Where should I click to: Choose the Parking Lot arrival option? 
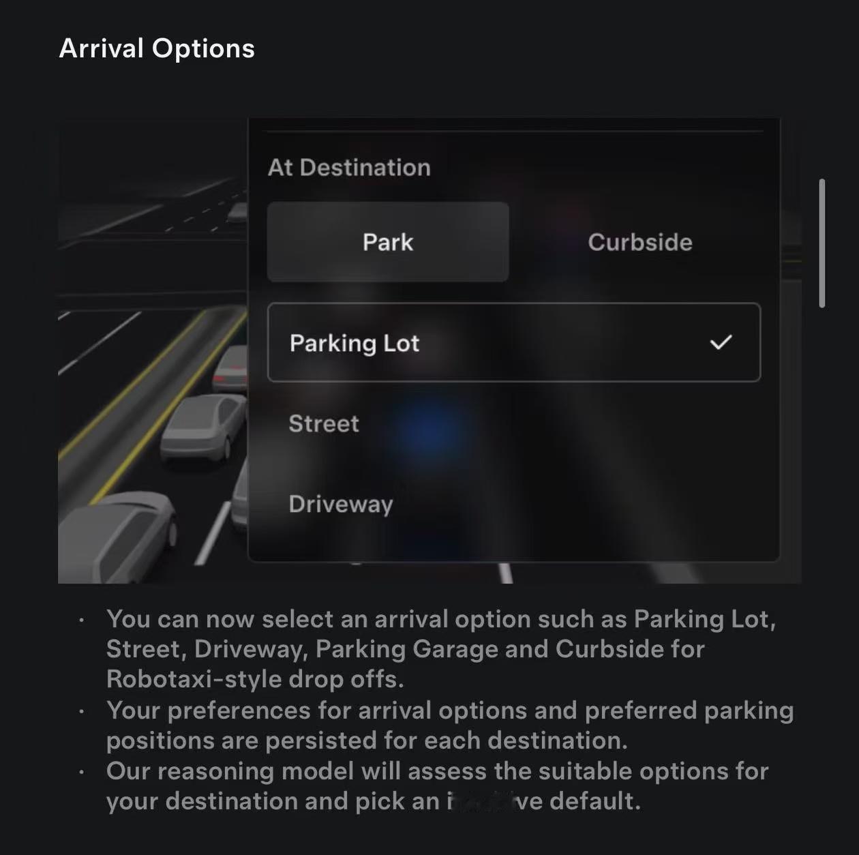514,342
